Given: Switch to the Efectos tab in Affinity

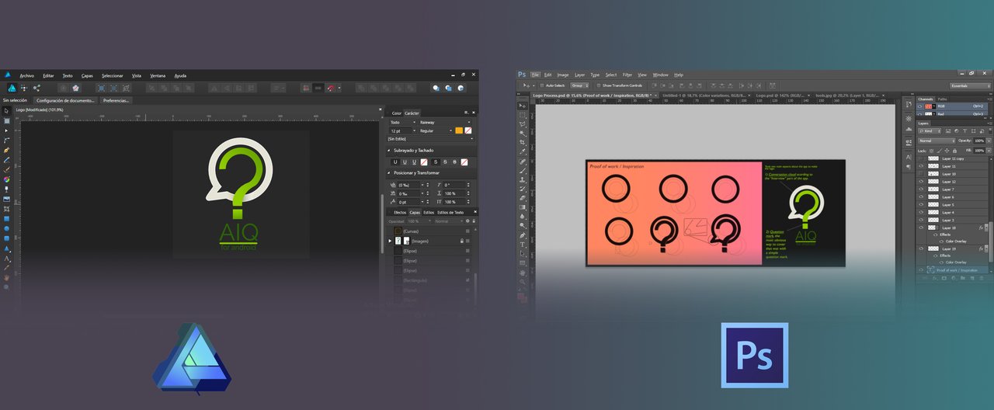Looking at the screenshot, I should (x=400, y=212).
